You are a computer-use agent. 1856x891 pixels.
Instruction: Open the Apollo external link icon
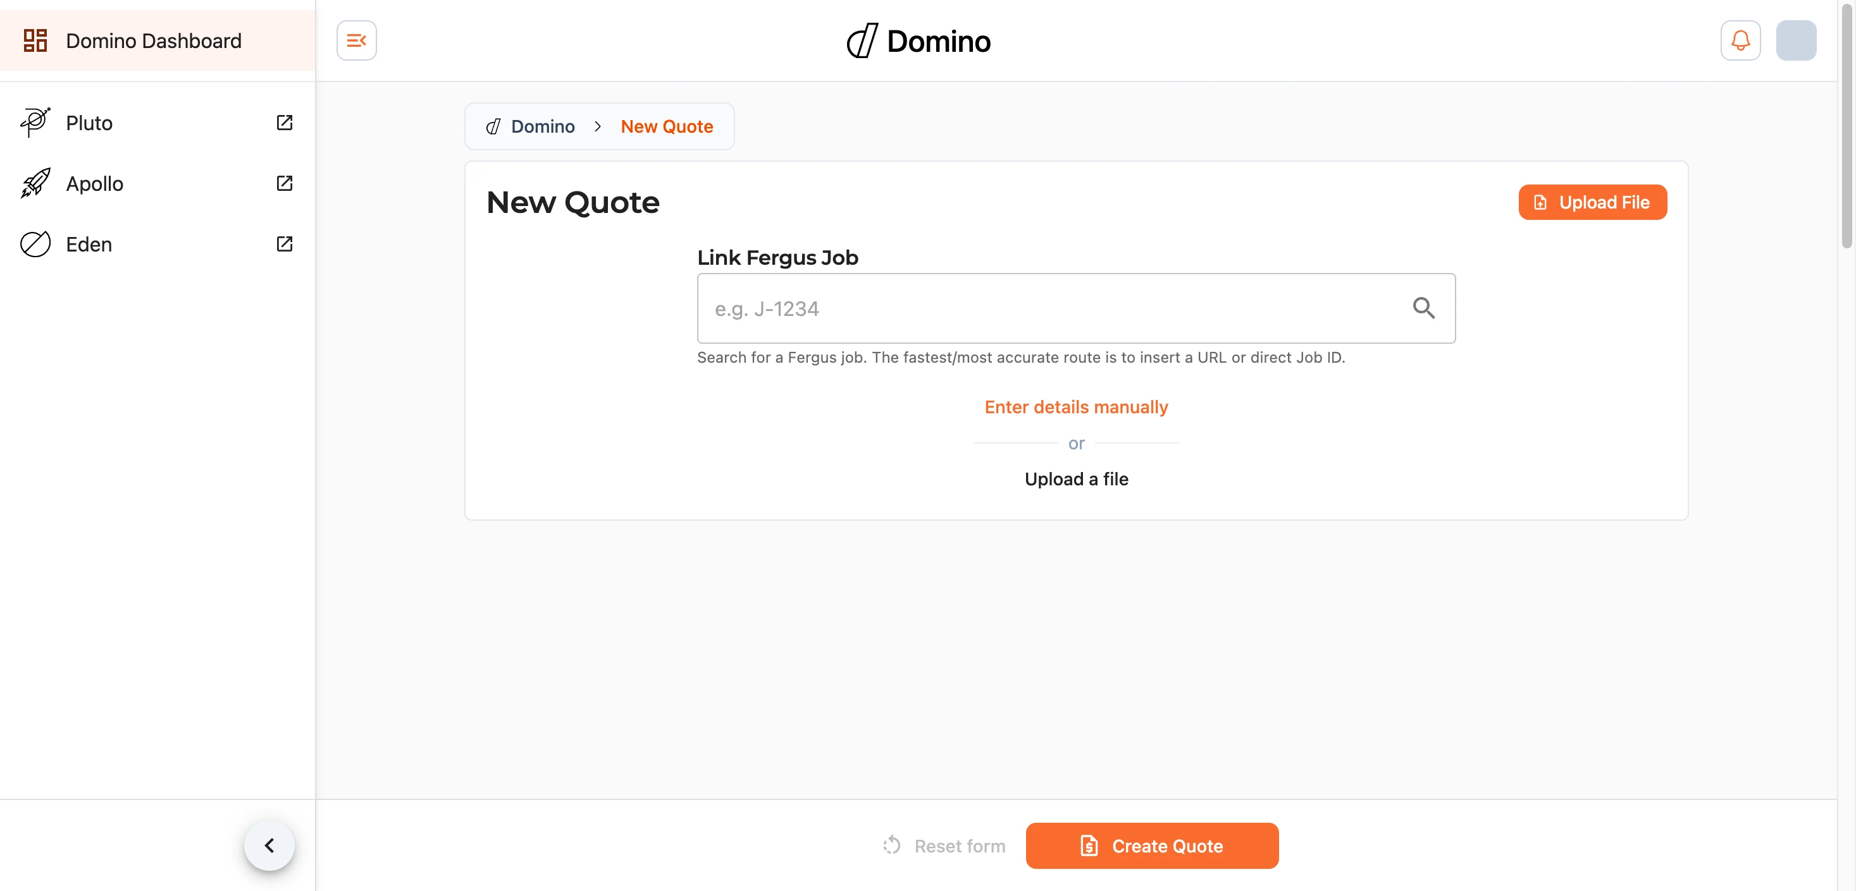(x=285, y=183)
